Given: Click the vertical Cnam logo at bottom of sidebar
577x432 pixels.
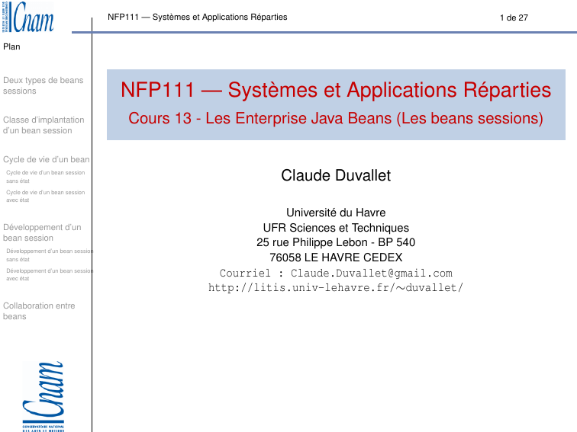Looking at the screenshot, I should (43, 396).
